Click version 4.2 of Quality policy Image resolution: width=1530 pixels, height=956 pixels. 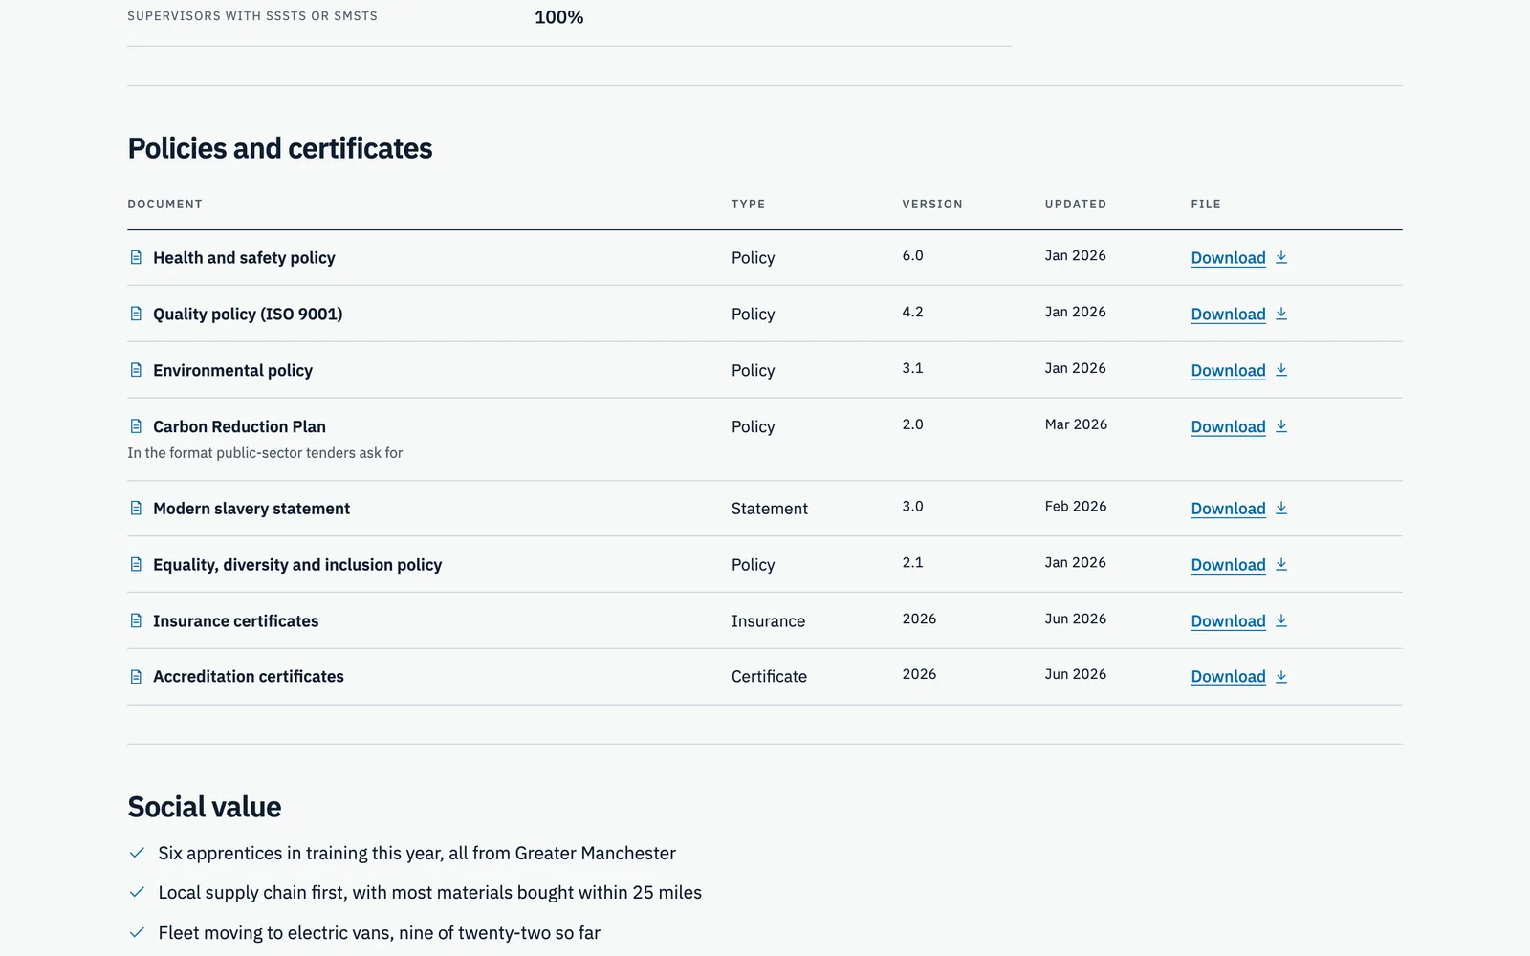(x=912, y=312)
